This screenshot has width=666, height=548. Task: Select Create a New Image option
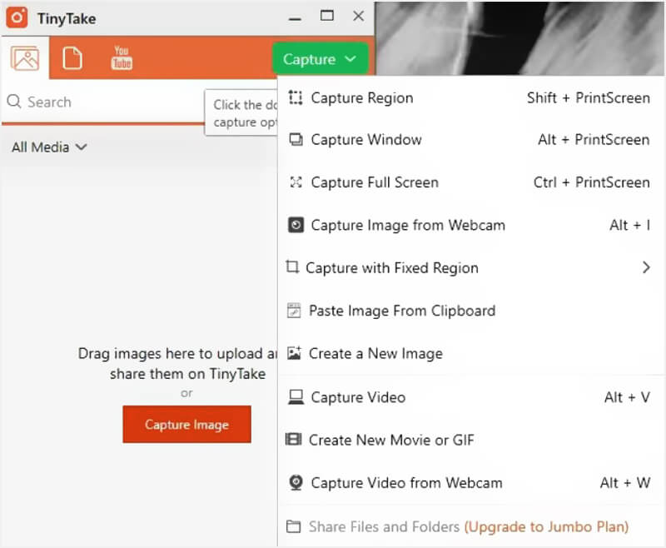(375, 353)
